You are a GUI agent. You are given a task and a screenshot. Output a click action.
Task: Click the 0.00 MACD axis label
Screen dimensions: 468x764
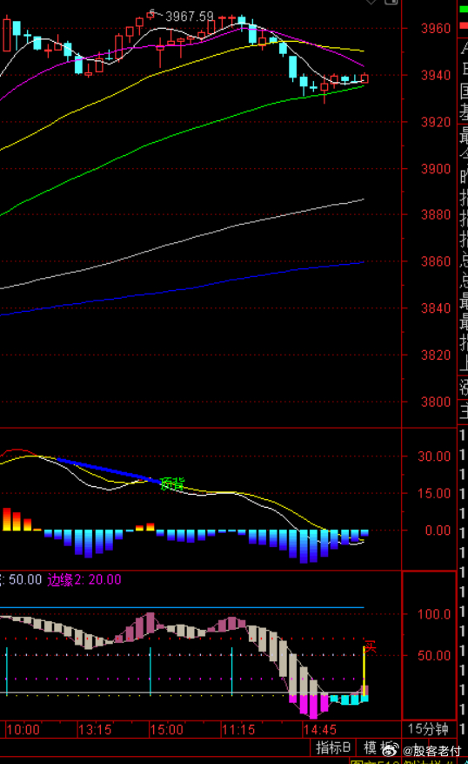438,531
